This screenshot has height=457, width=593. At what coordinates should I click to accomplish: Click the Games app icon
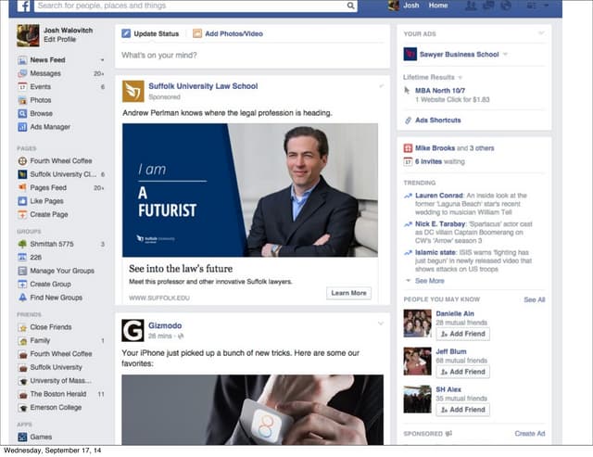pyautogui.click(x=22, y=437)
